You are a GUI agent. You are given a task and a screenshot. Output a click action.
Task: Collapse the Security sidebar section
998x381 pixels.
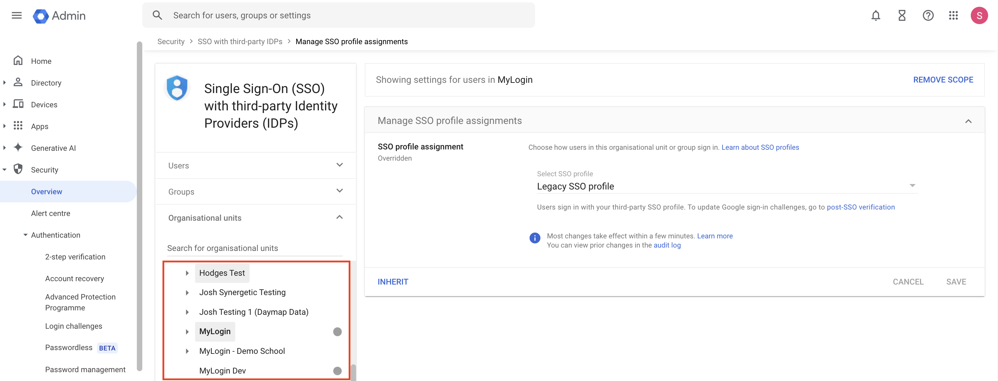tap(4, 170)
